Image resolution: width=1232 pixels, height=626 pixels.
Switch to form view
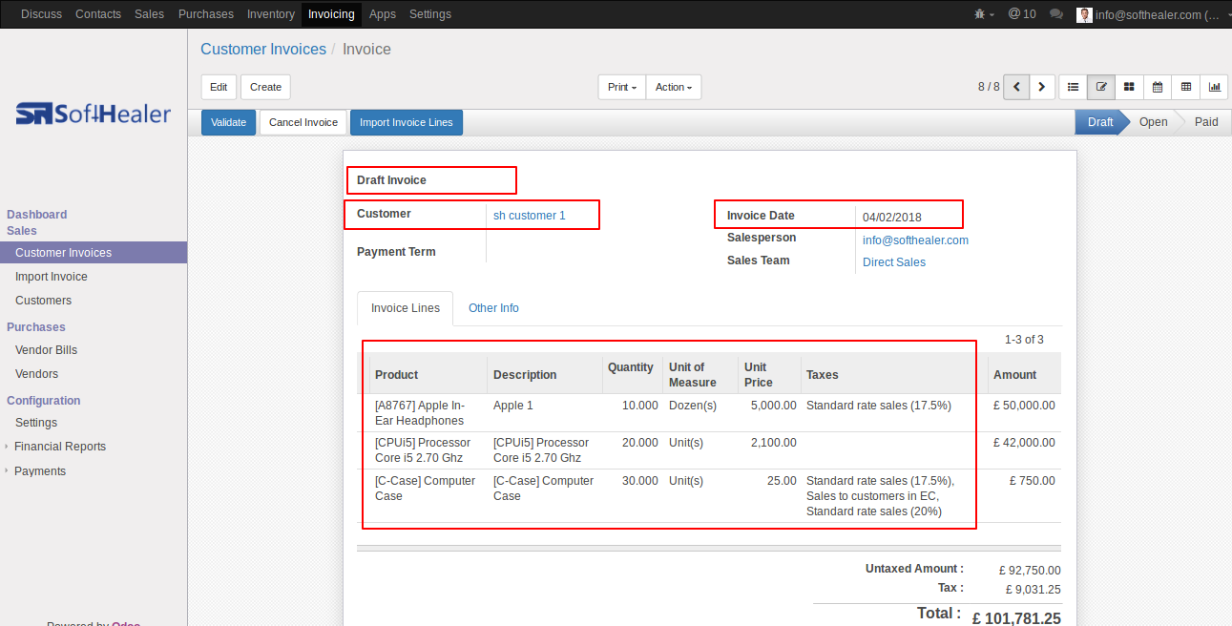1101,87
